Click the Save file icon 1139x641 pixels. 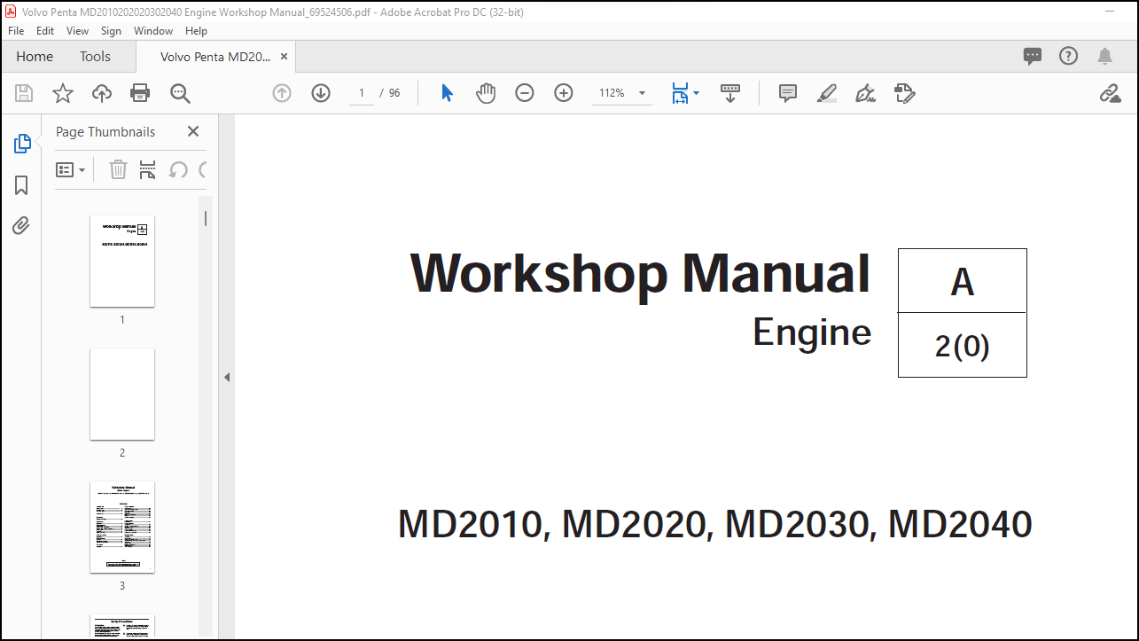coord(24,93)
